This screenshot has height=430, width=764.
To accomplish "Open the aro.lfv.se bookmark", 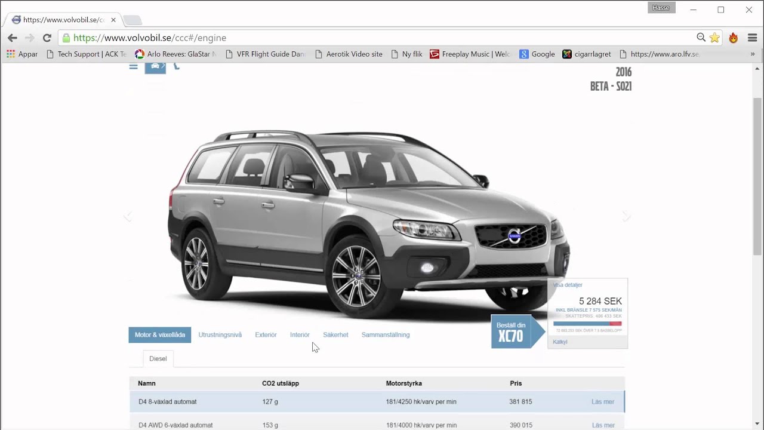I will pyautogui.click(x=660, y=54).
